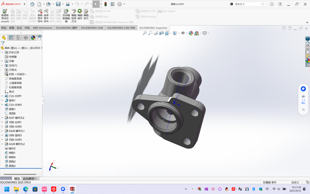Toggle the Hide/Show Items eye icon
The width and height of the screenshot is (310, 194).
(183, 33)
